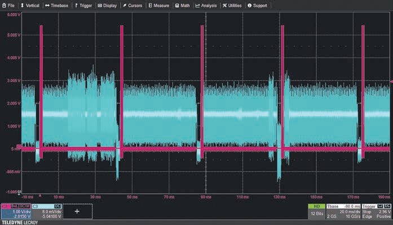The image size is (393, 225).
Task: Click the DC1M coupling badge on C2
Action: pyautogui.click(x=25, y=206)
